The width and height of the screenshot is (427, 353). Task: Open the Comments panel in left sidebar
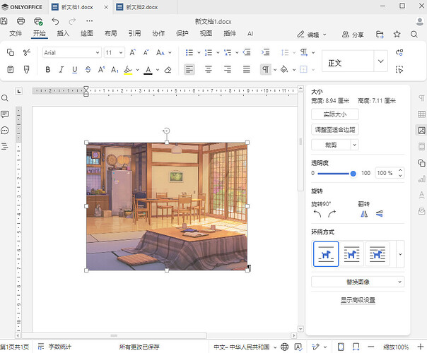point(5,114)
